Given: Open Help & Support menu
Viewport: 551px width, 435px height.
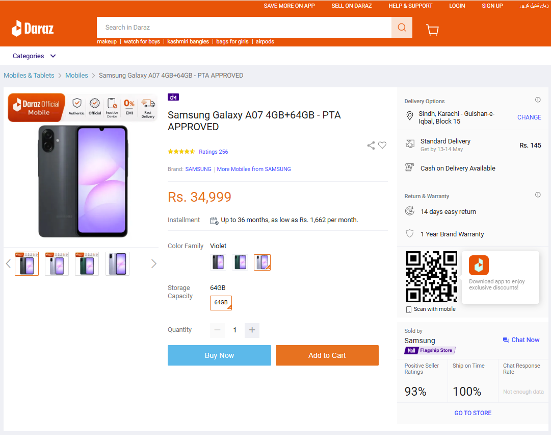Looking at the screenshot, I should (410, 6).
